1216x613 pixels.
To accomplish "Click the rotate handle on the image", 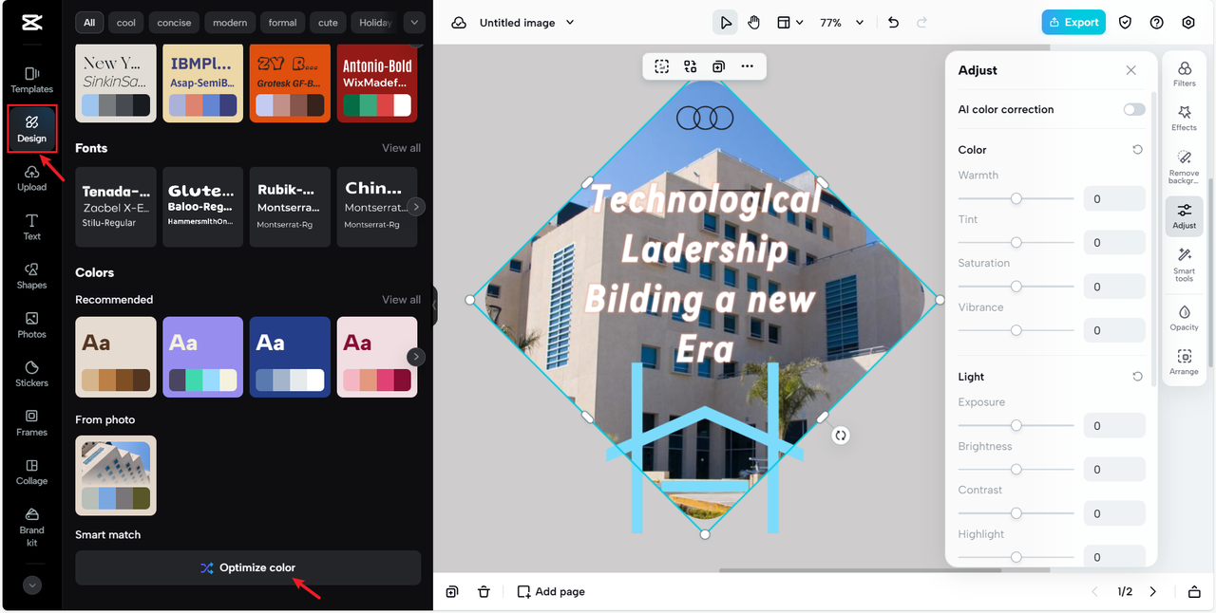I will point(841,436).
